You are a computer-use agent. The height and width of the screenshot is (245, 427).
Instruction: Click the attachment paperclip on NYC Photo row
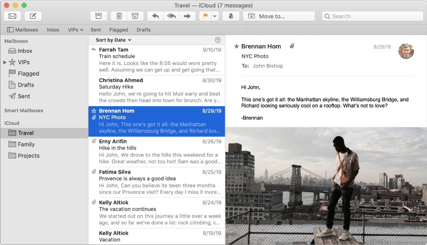pyautogui.click(x=94, y=118)
